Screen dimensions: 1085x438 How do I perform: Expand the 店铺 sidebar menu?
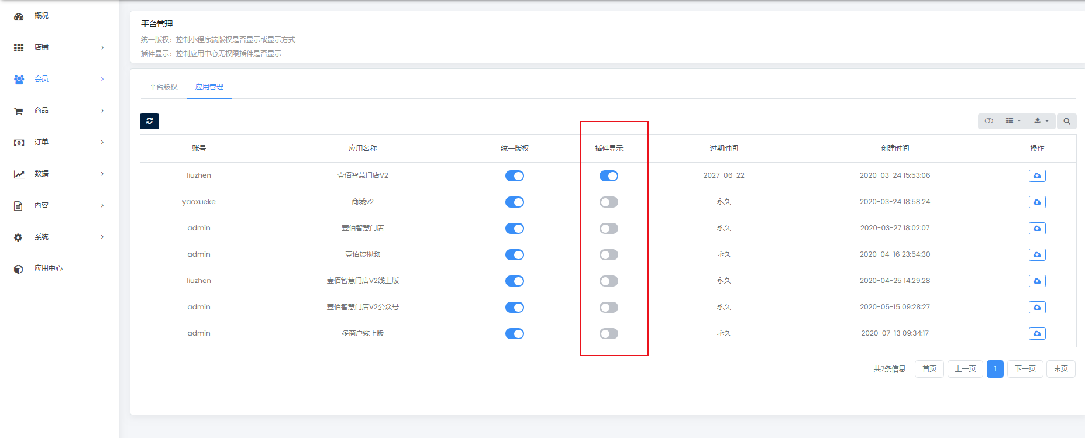point(58,47)
